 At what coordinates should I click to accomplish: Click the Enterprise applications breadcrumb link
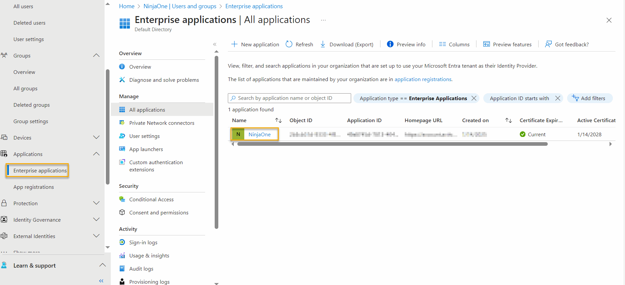254,6
